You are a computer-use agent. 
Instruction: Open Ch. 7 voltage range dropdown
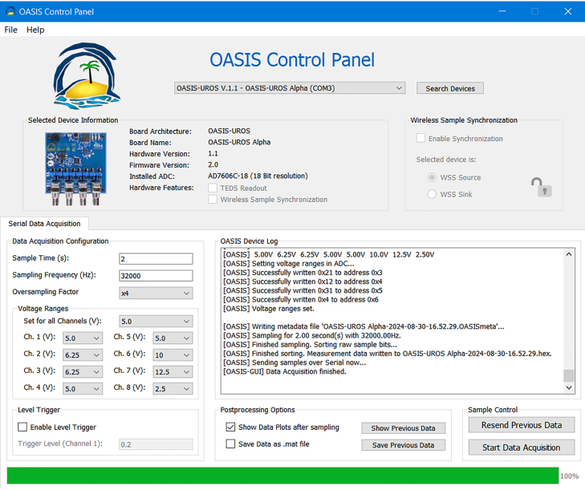pos(173,372)
